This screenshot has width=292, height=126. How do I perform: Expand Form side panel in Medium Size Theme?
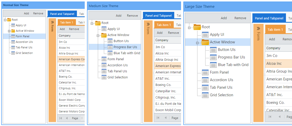point(148,24)
